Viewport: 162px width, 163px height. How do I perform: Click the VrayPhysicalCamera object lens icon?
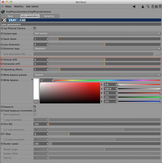(3, 12)
